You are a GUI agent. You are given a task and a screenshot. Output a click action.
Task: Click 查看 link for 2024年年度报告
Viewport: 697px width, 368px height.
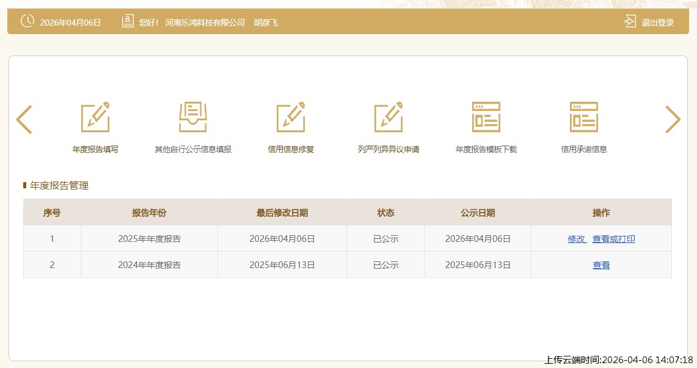point(601,265)
